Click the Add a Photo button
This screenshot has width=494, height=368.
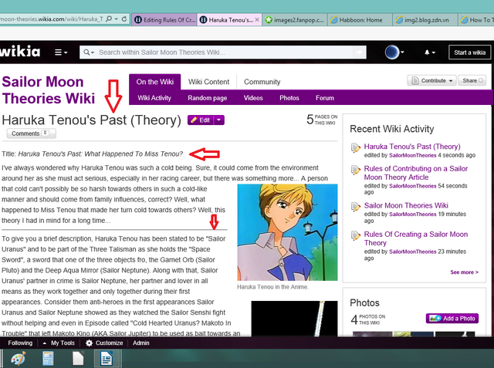[452, 319]
